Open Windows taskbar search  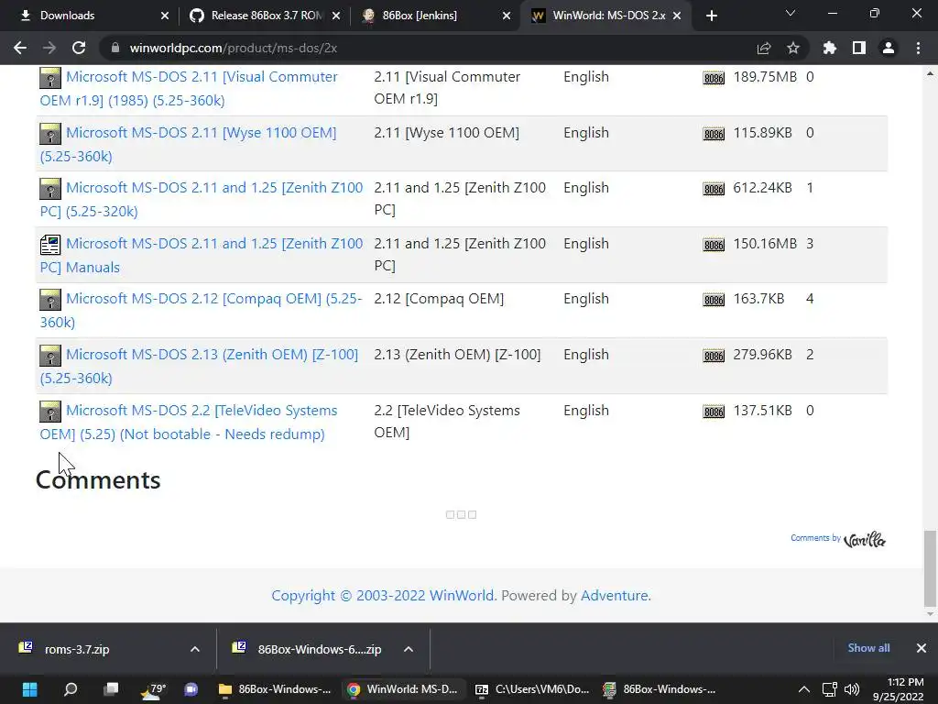click(71, 689)
